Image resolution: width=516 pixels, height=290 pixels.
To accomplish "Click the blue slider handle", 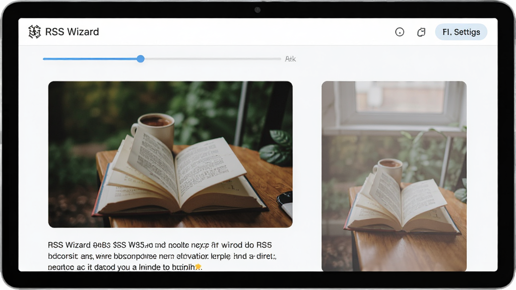I will (141, 59).
